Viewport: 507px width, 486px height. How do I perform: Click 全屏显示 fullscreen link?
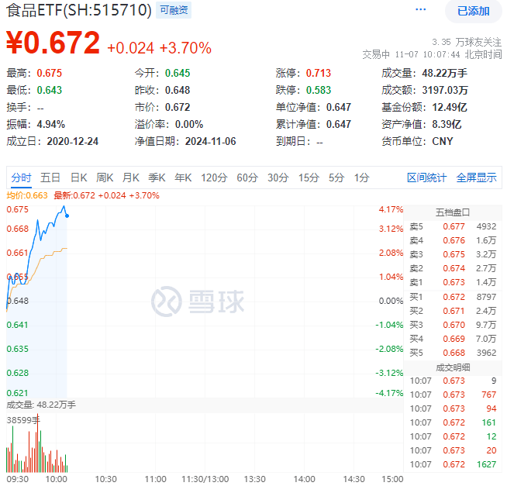tap(476, 178)
